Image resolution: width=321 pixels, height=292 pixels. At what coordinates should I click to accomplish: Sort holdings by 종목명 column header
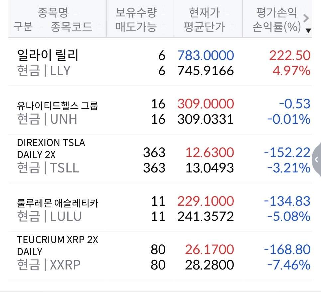click(x=53, y=13)
